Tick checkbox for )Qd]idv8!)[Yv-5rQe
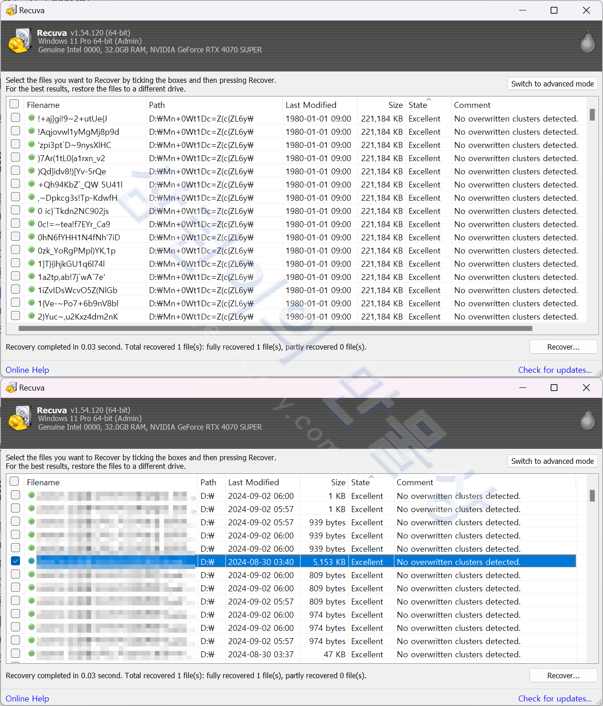The image size is (603, 706). point(15,170)
